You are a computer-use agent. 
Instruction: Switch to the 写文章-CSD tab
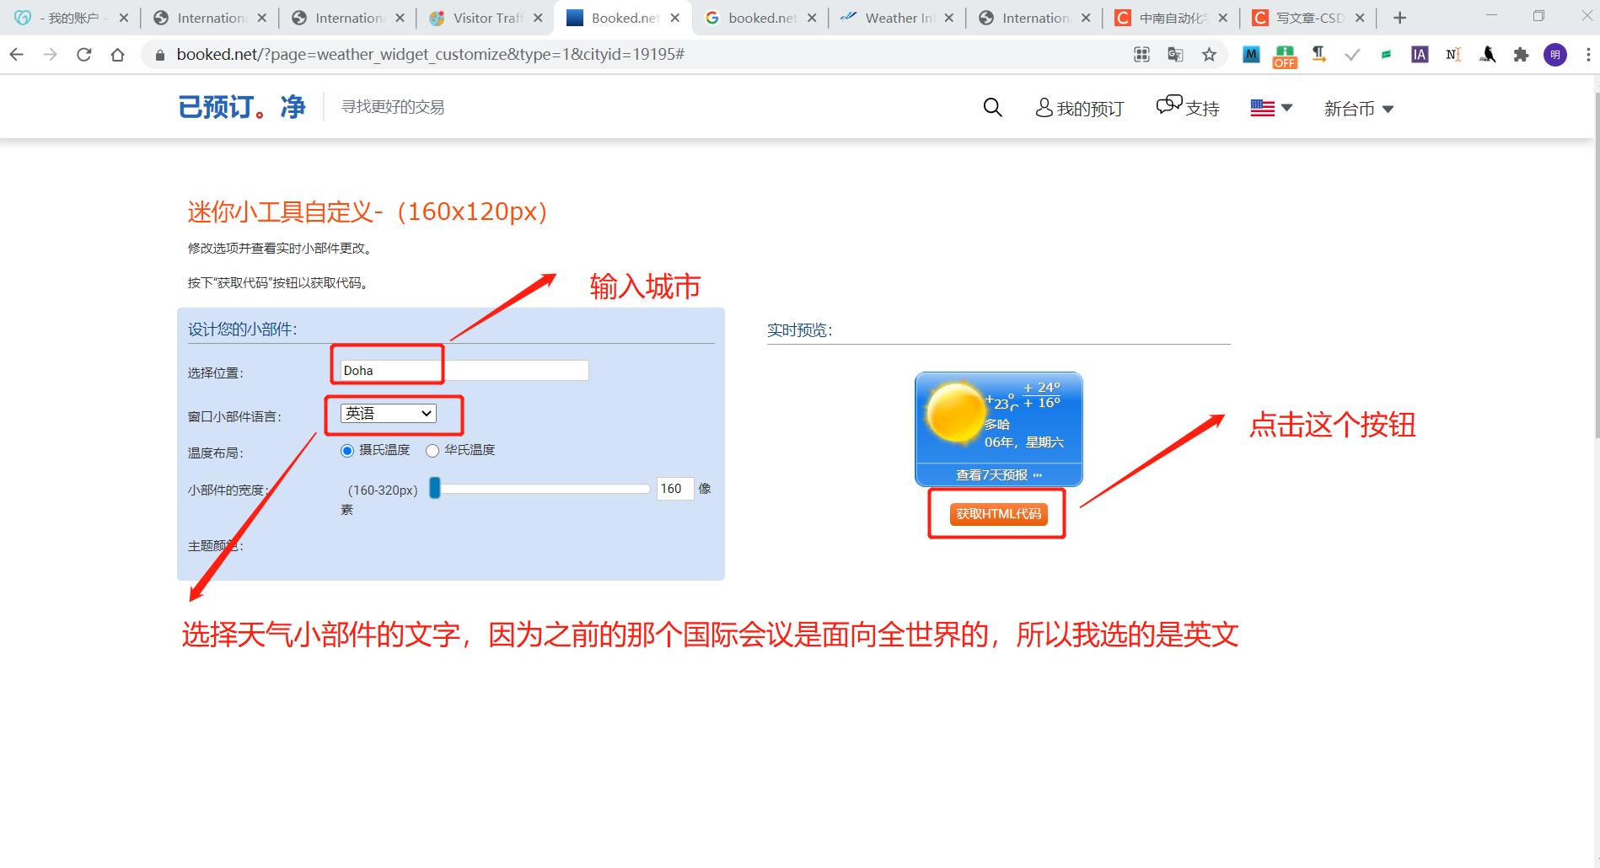(x=1309, y=17)
